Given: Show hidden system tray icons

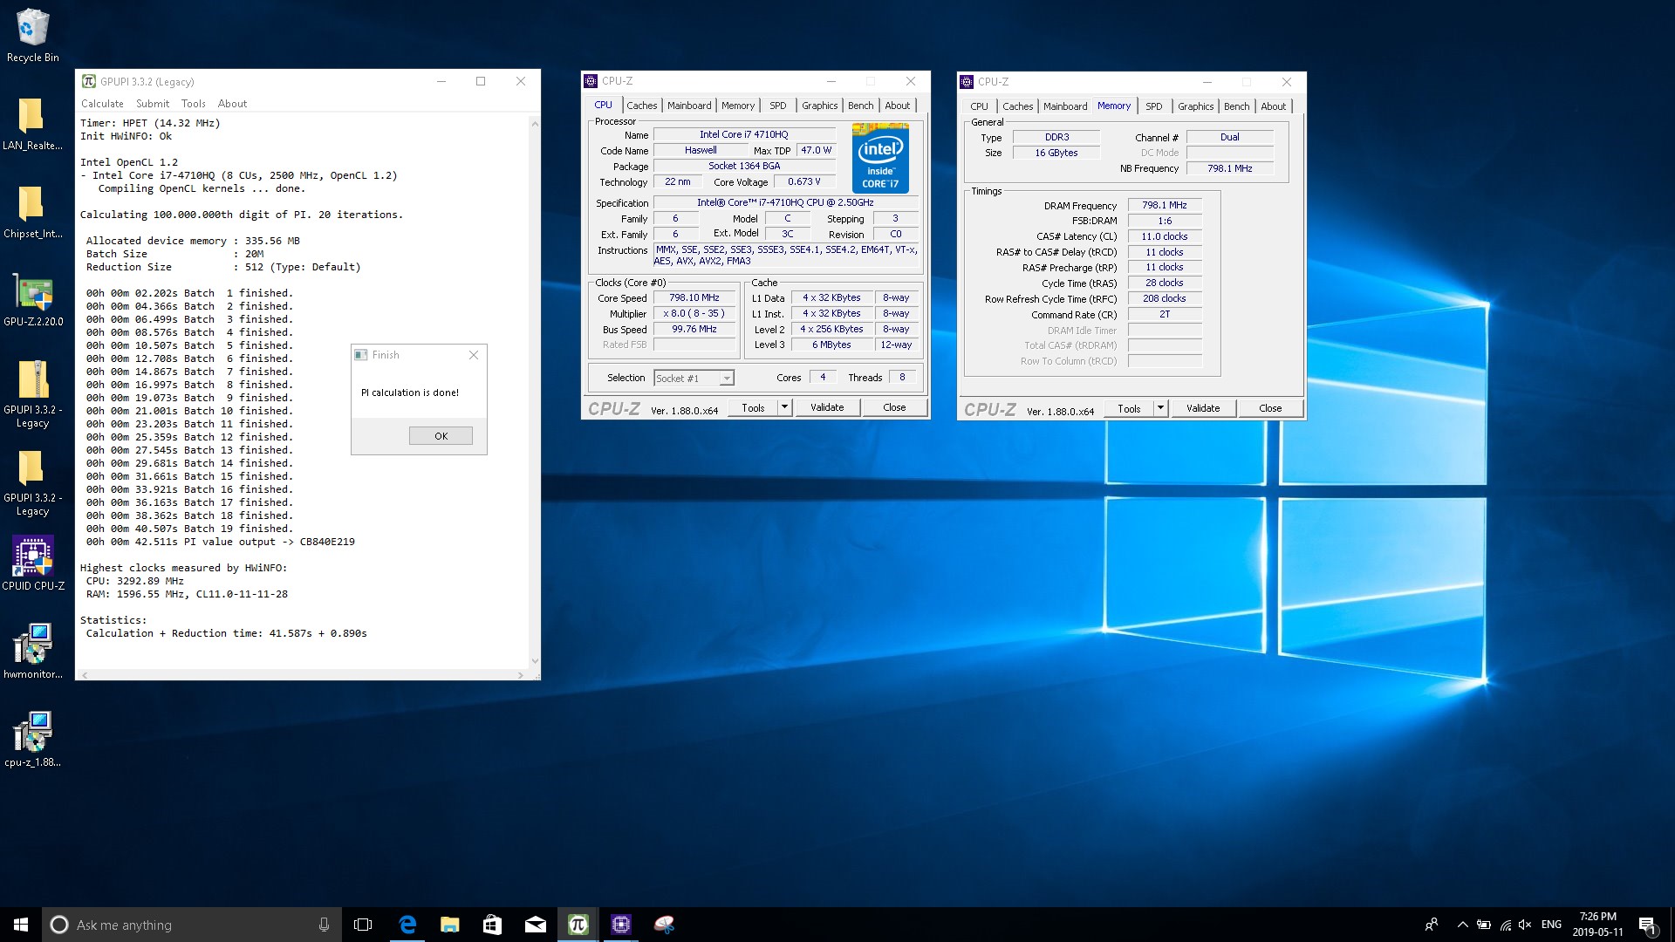Looking at the screenshot, I should point(1462,925).
